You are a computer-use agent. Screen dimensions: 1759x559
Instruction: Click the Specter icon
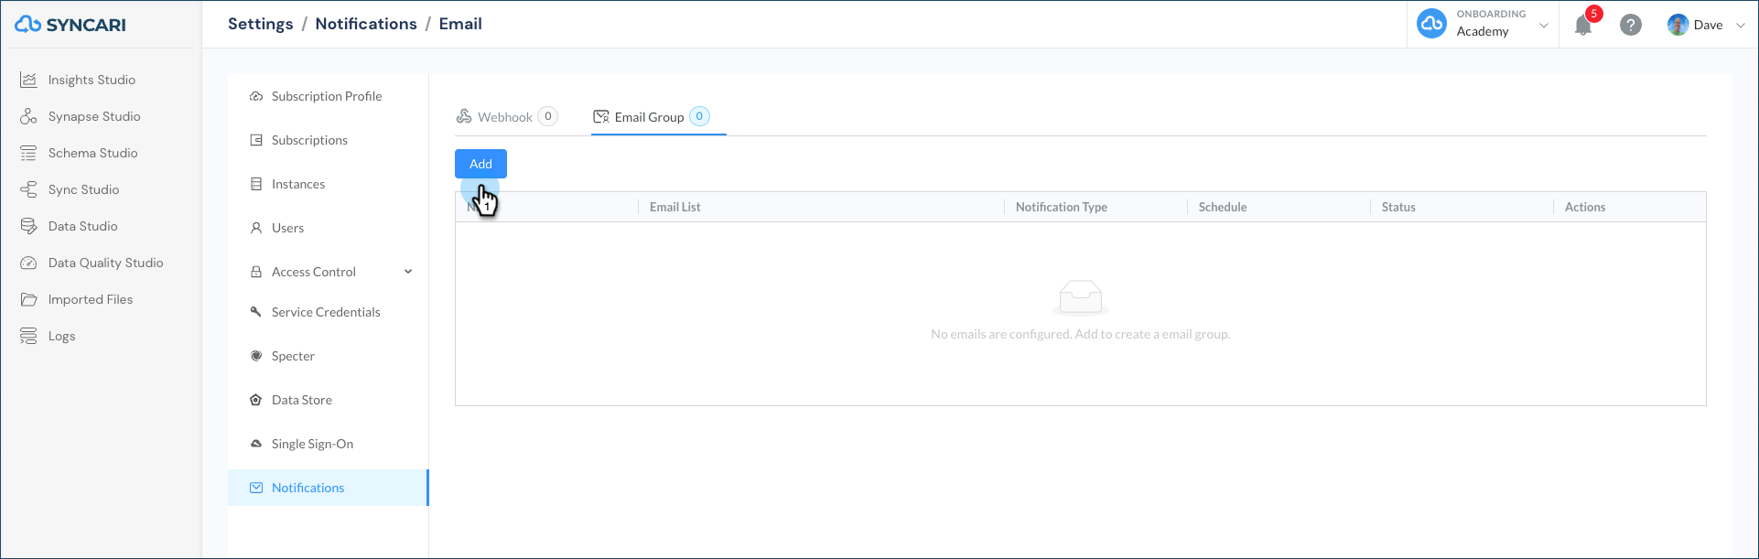point(256,356)
